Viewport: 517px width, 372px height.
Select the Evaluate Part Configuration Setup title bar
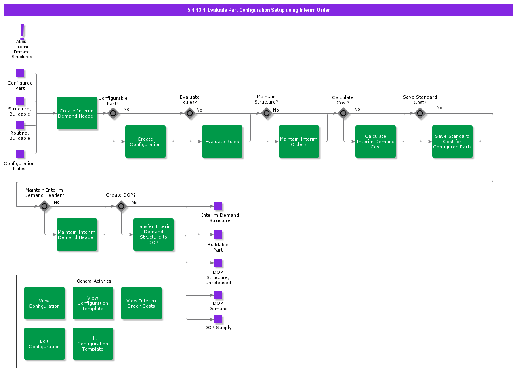click(x=258, y=10)
